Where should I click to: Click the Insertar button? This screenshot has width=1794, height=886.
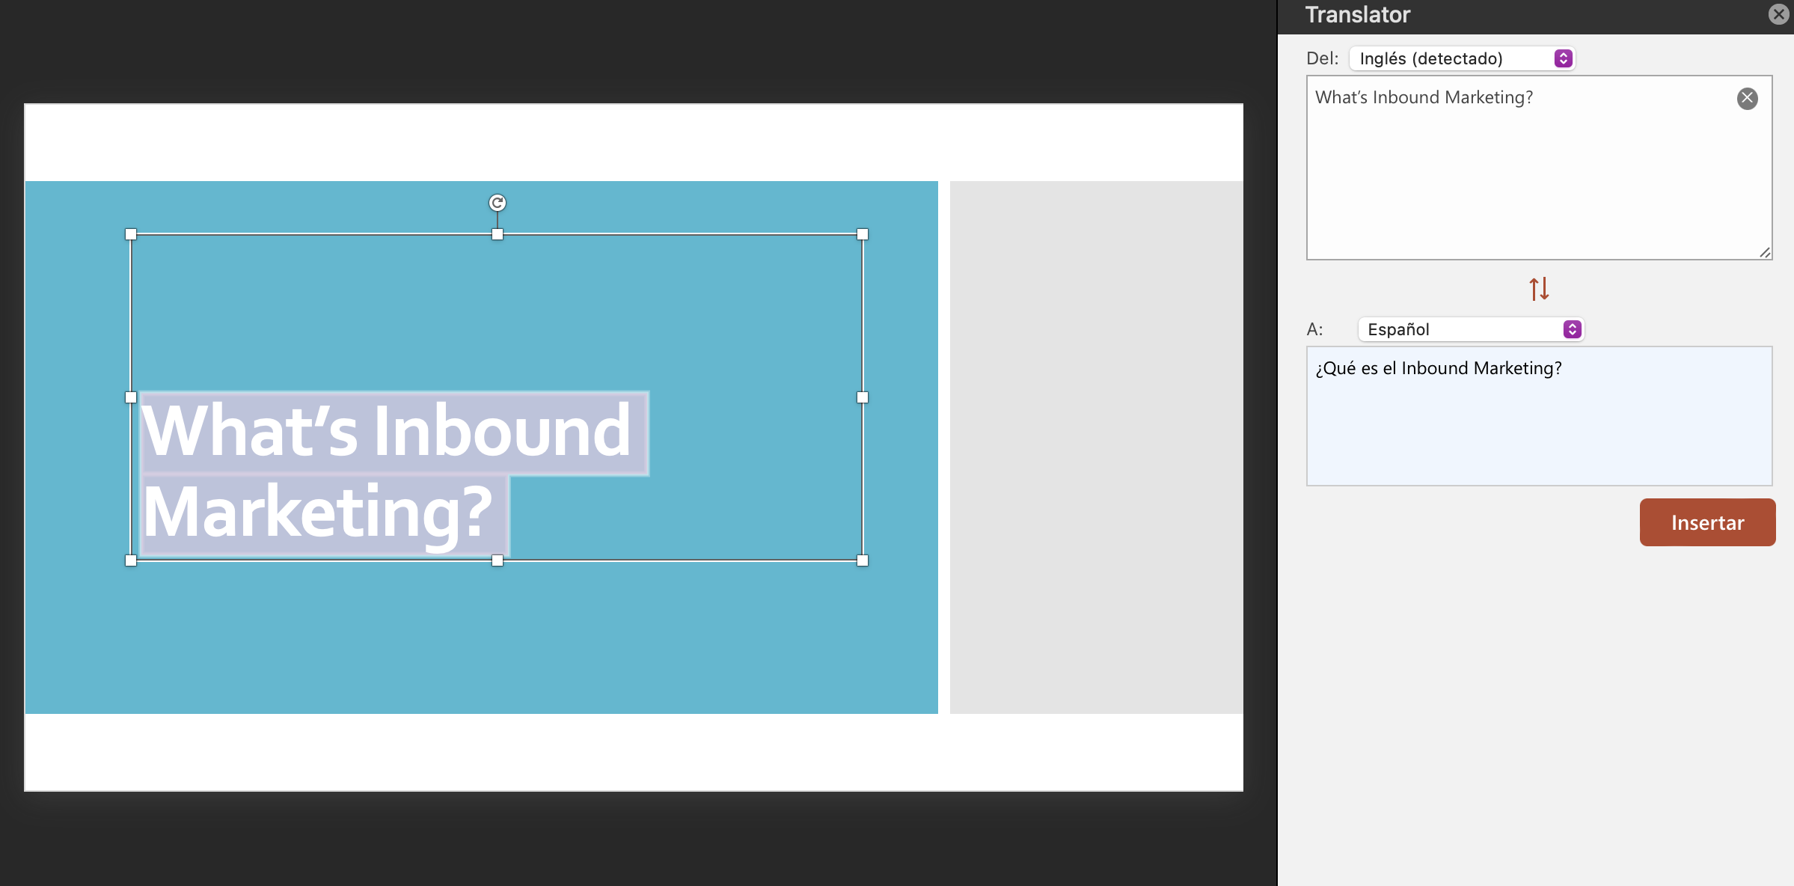pos(1707,522)
